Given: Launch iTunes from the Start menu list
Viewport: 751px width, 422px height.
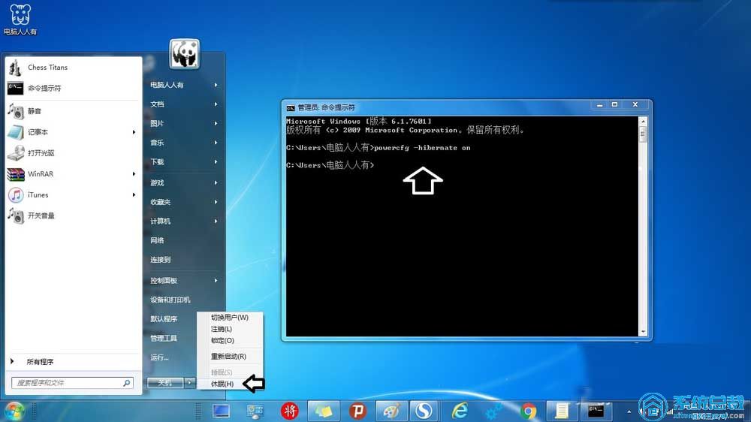Looking at the screenshot, I should (x=38, y=195).
